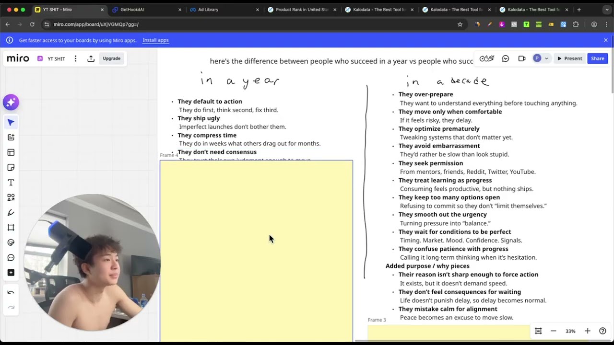Open the Chrome tab search dropdown arrow
Viewport: 614px width, 345px height.
607,10
